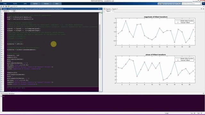205x115 pixels.
Task: Click the editor scroll-down arrow
Action: (100, 91)
